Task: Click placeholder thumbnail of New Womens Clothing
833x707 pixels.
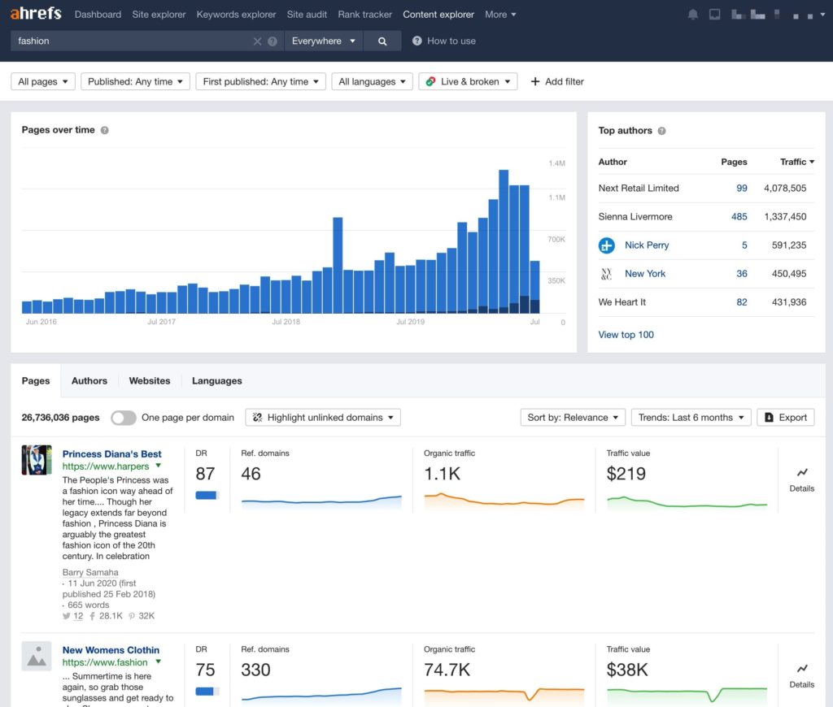Action: pos(37,656)
